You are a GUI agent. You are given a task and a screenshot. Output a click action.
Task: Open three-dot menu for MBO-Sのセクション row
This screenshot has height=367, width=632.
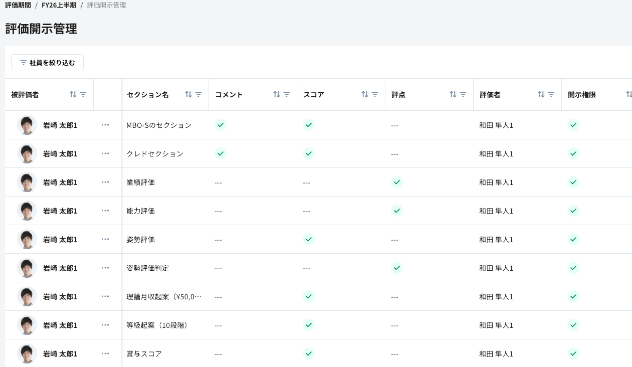(105, 125)
